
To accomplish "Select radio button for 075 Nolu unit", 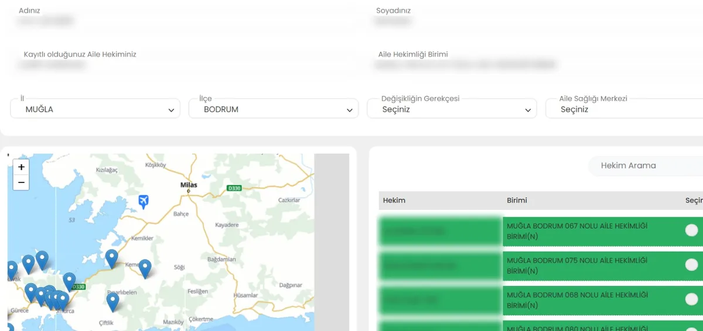I will (691, 265).
